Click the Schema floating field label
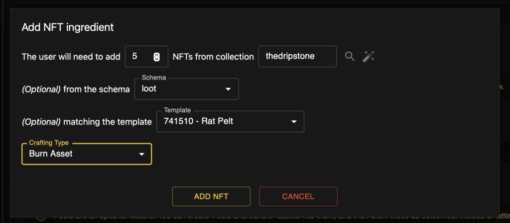 (154, 78)
